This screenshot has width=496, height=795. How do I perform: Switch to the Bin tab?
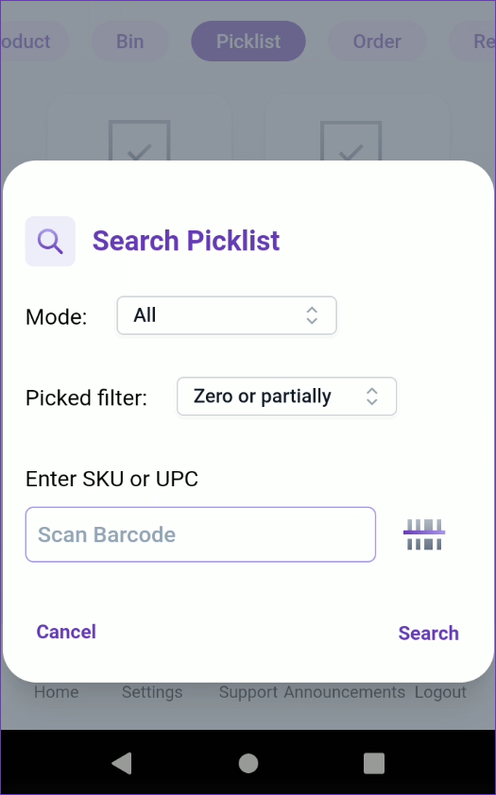coord(129,41)
